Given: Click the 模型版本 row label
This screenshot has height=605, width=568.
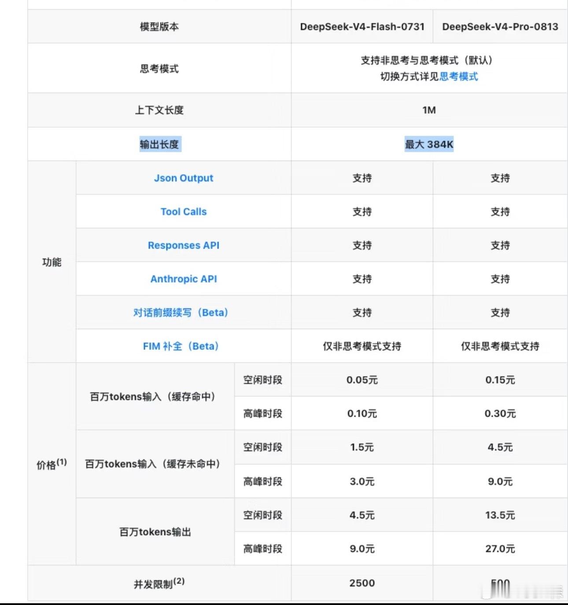Looking at the screenshot, I should (x=159, y=27).
